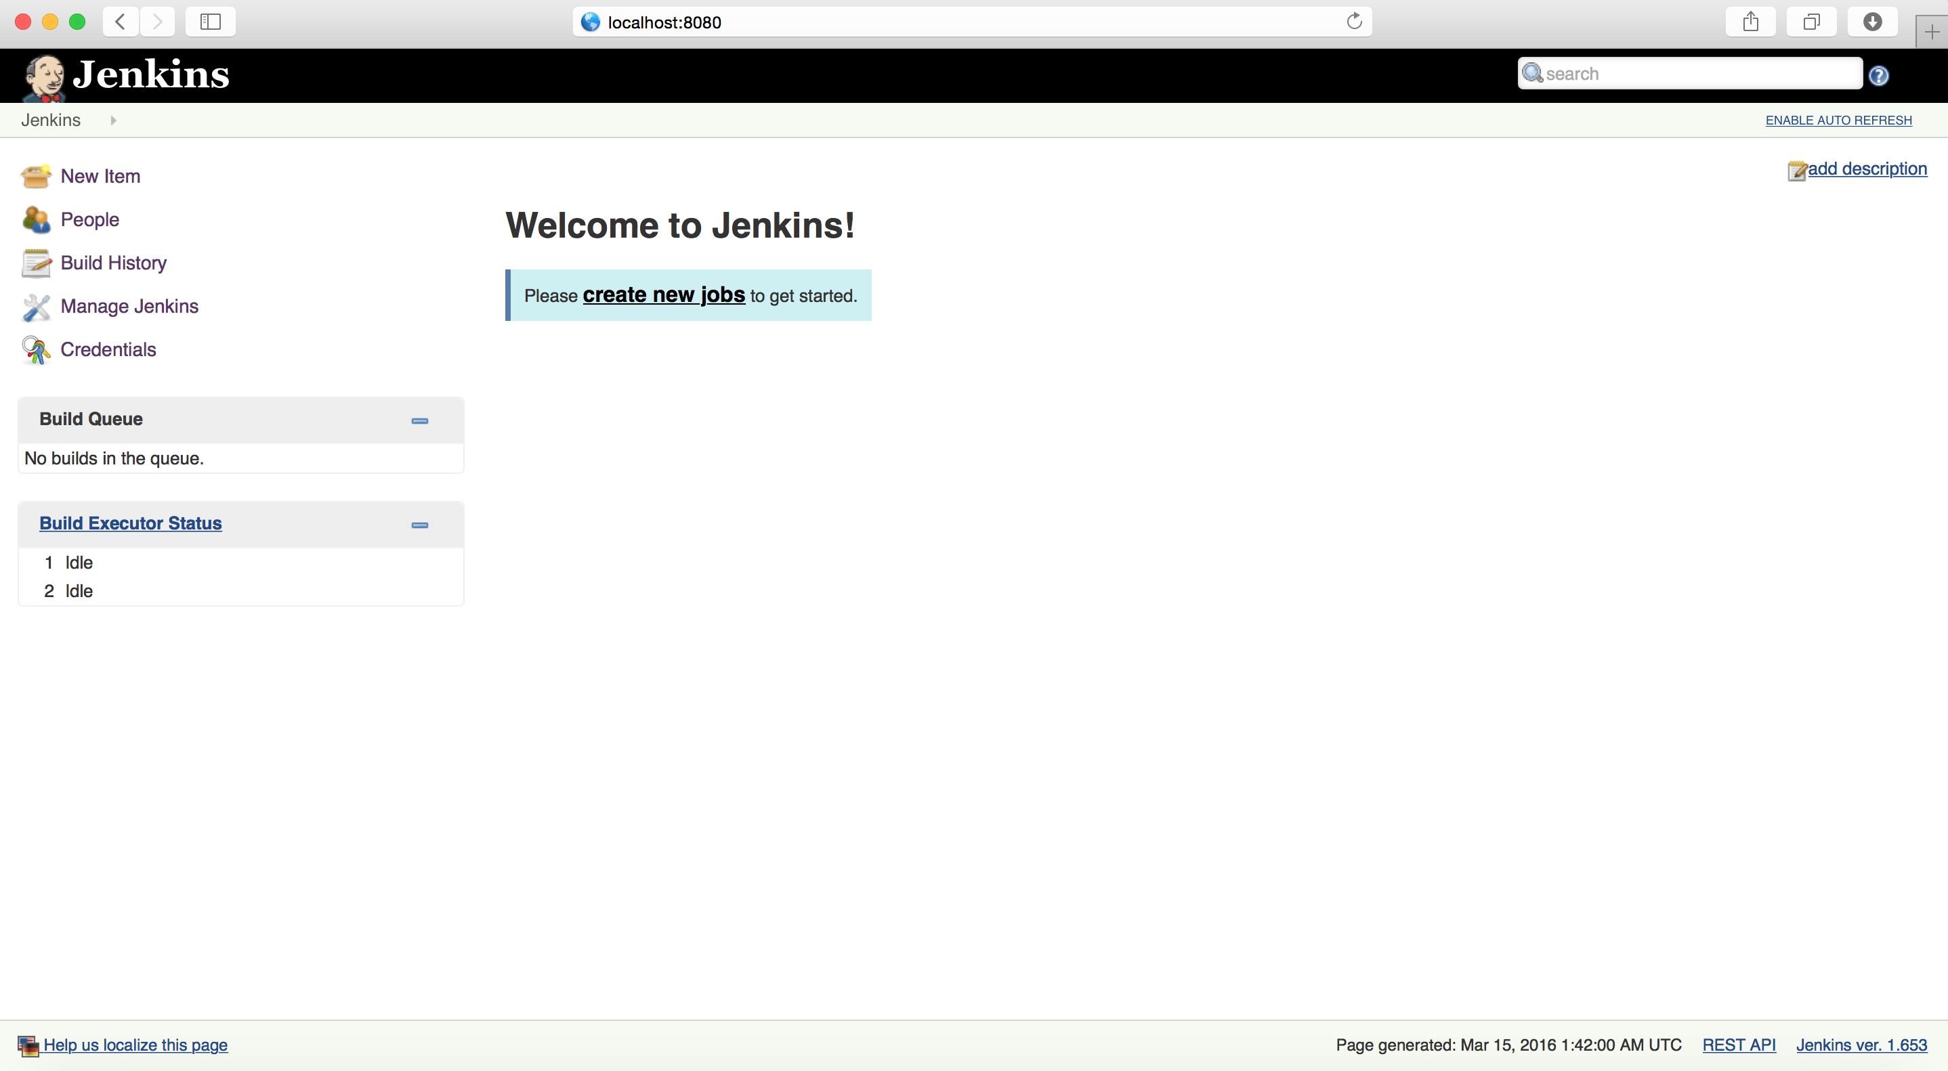This screenshot has height=1071, width=1948.
Task: Click the localhost:8080 address bar
Action: (972, 22)
